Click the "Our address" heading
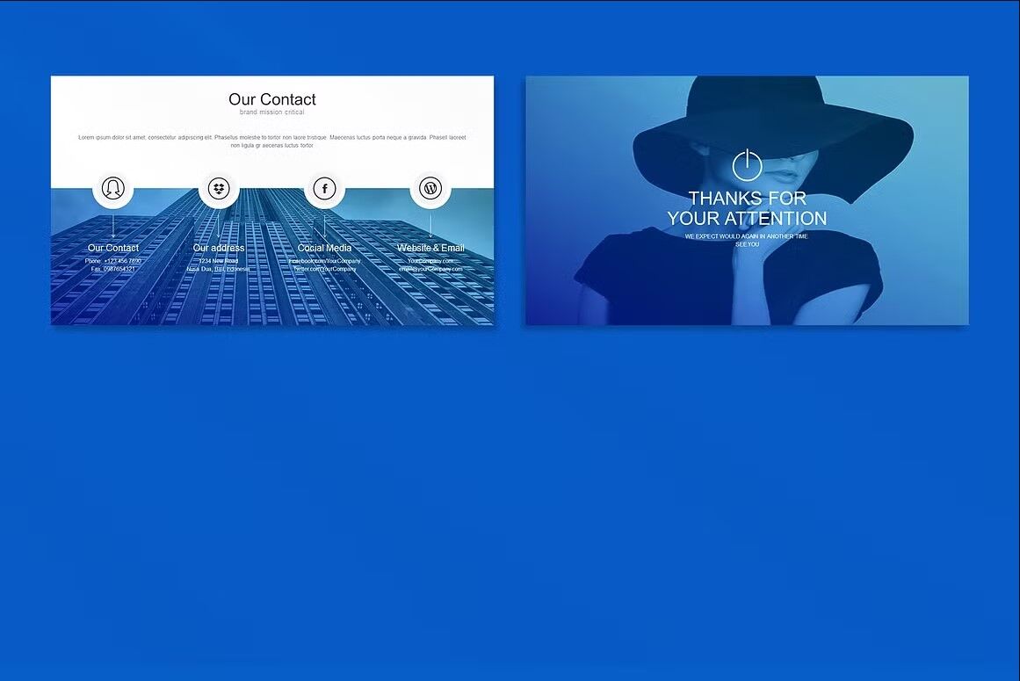Image resolution: width=1020 pixels, height=681 pixels. coord(219,248)
